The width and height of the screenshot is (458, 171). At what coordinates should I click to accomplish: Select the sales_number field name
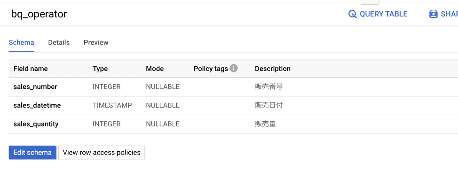point(35,86)
